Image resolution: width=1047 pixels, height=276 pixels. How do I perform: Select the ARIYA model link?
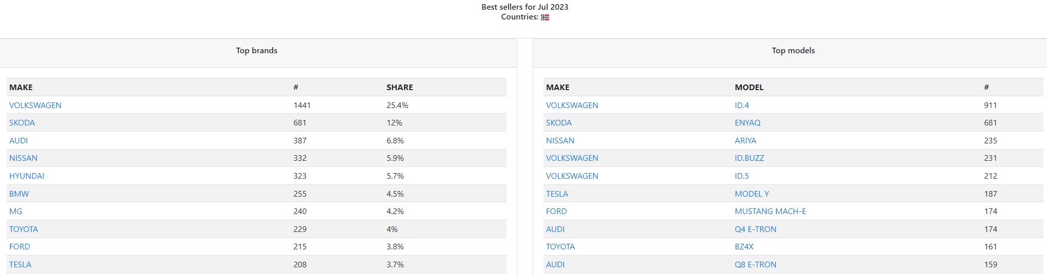coord(745,141)
